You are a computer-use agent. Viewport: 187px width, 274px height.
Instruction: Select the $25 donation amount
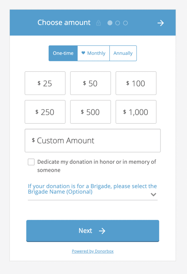click(45, 83)
